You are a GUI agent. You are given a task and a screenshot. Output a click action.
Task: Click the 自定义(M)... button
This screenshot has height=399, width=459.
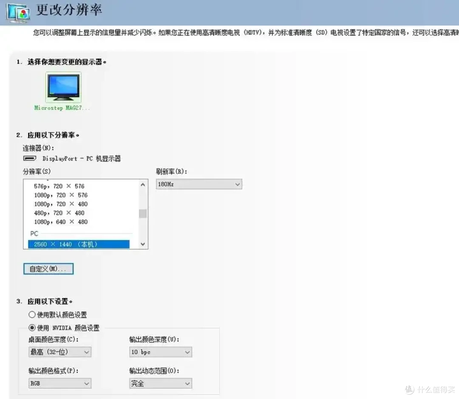48,269
